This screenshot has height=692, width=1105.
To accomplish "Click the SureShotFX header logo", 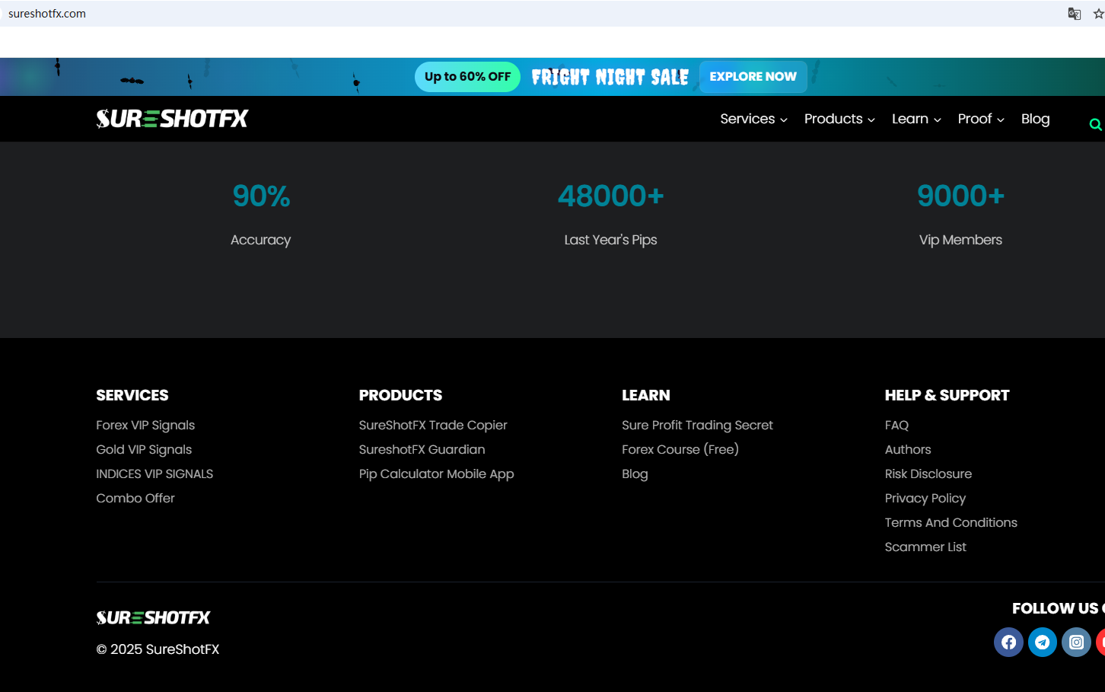I will click(x=172, y=119).
